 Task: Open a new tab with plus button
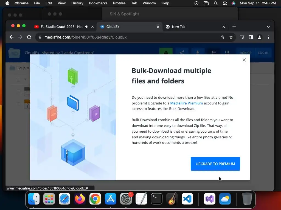(x=234, y=27)
